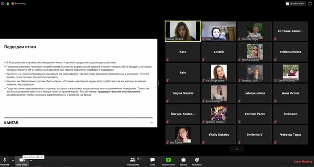Open video options arrow beside Stop Video
The height and width of the screenshot is (167, 314).
tap(31, 160)
